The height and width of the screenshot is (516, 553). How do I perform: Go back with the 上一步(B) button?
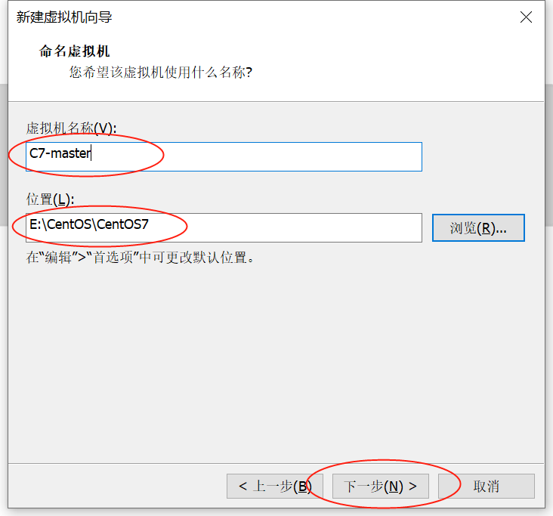tap(275, 486)
